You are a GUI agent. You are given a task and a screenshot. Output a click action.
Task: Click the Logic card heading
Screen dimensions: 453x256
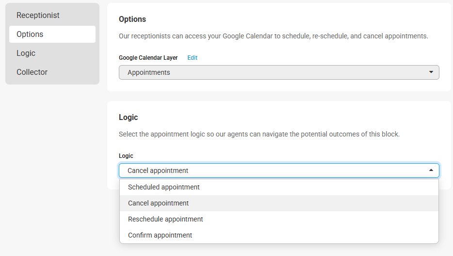pyautogui.click(x=129, y=118)
